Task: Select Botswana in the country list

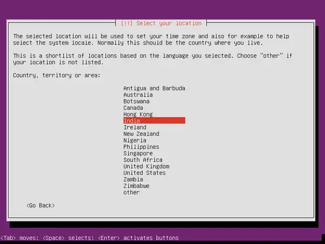Action: click(x=136, y=102)
